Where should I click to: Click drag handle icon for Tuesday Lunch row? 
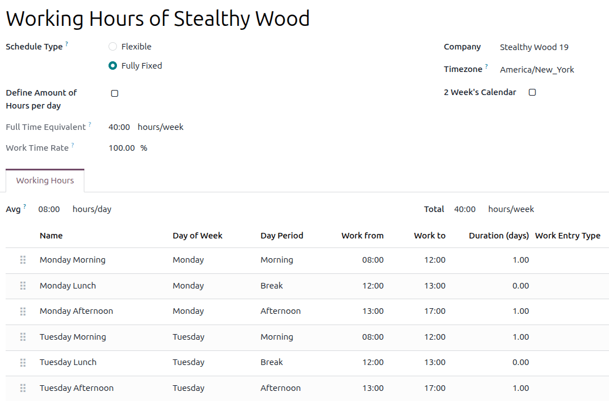(23, 363)
